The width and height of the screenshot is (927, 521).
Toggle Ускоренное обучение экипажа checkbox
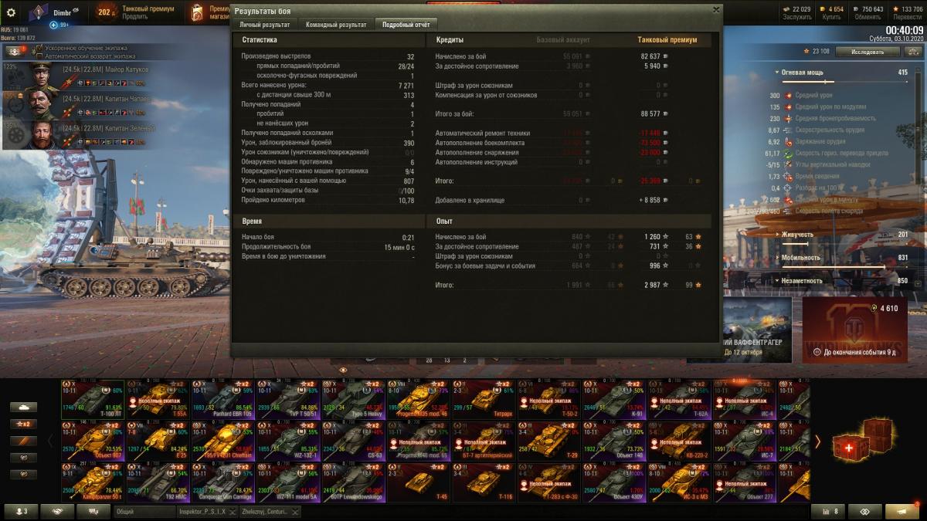click(39, 48)
